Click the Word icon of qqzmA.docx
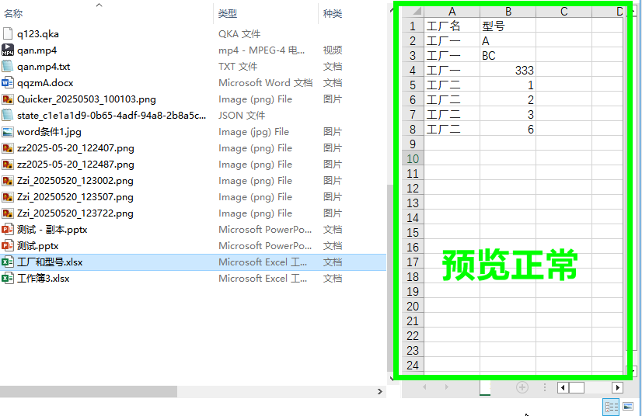Image resolution: width=642 pixels, height=416 pixels. pos(7,82)
